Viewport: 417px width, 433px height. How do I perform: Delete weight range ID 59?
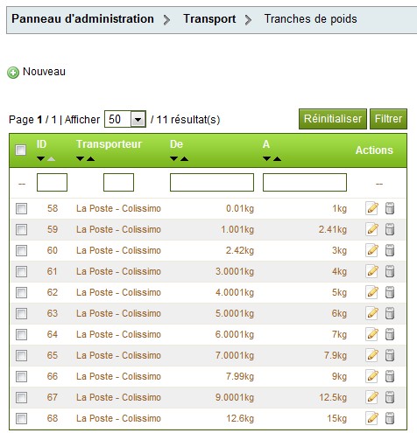[x=390, y=229]
